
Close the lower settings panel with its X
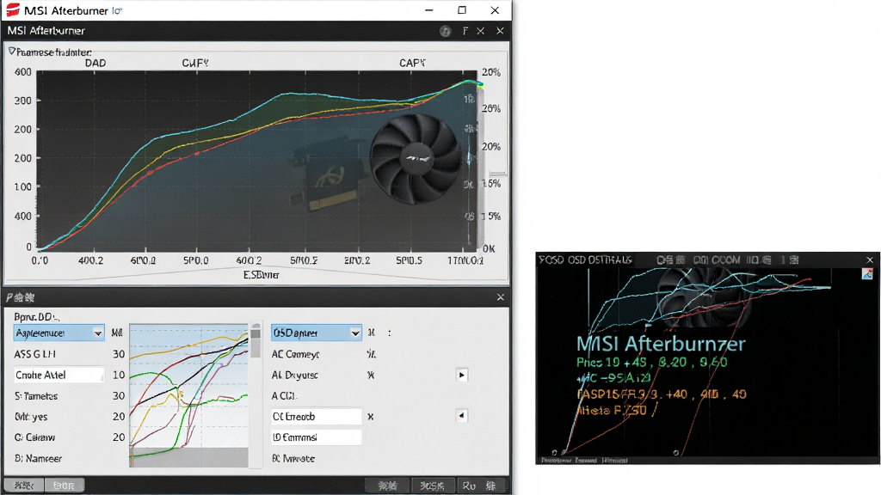tap(500, 297)
